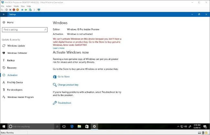The height and width of the screenshot is (135, 210).
Task: Click the Learn more link
Action: pyautogui.click(x=59, y=48)
